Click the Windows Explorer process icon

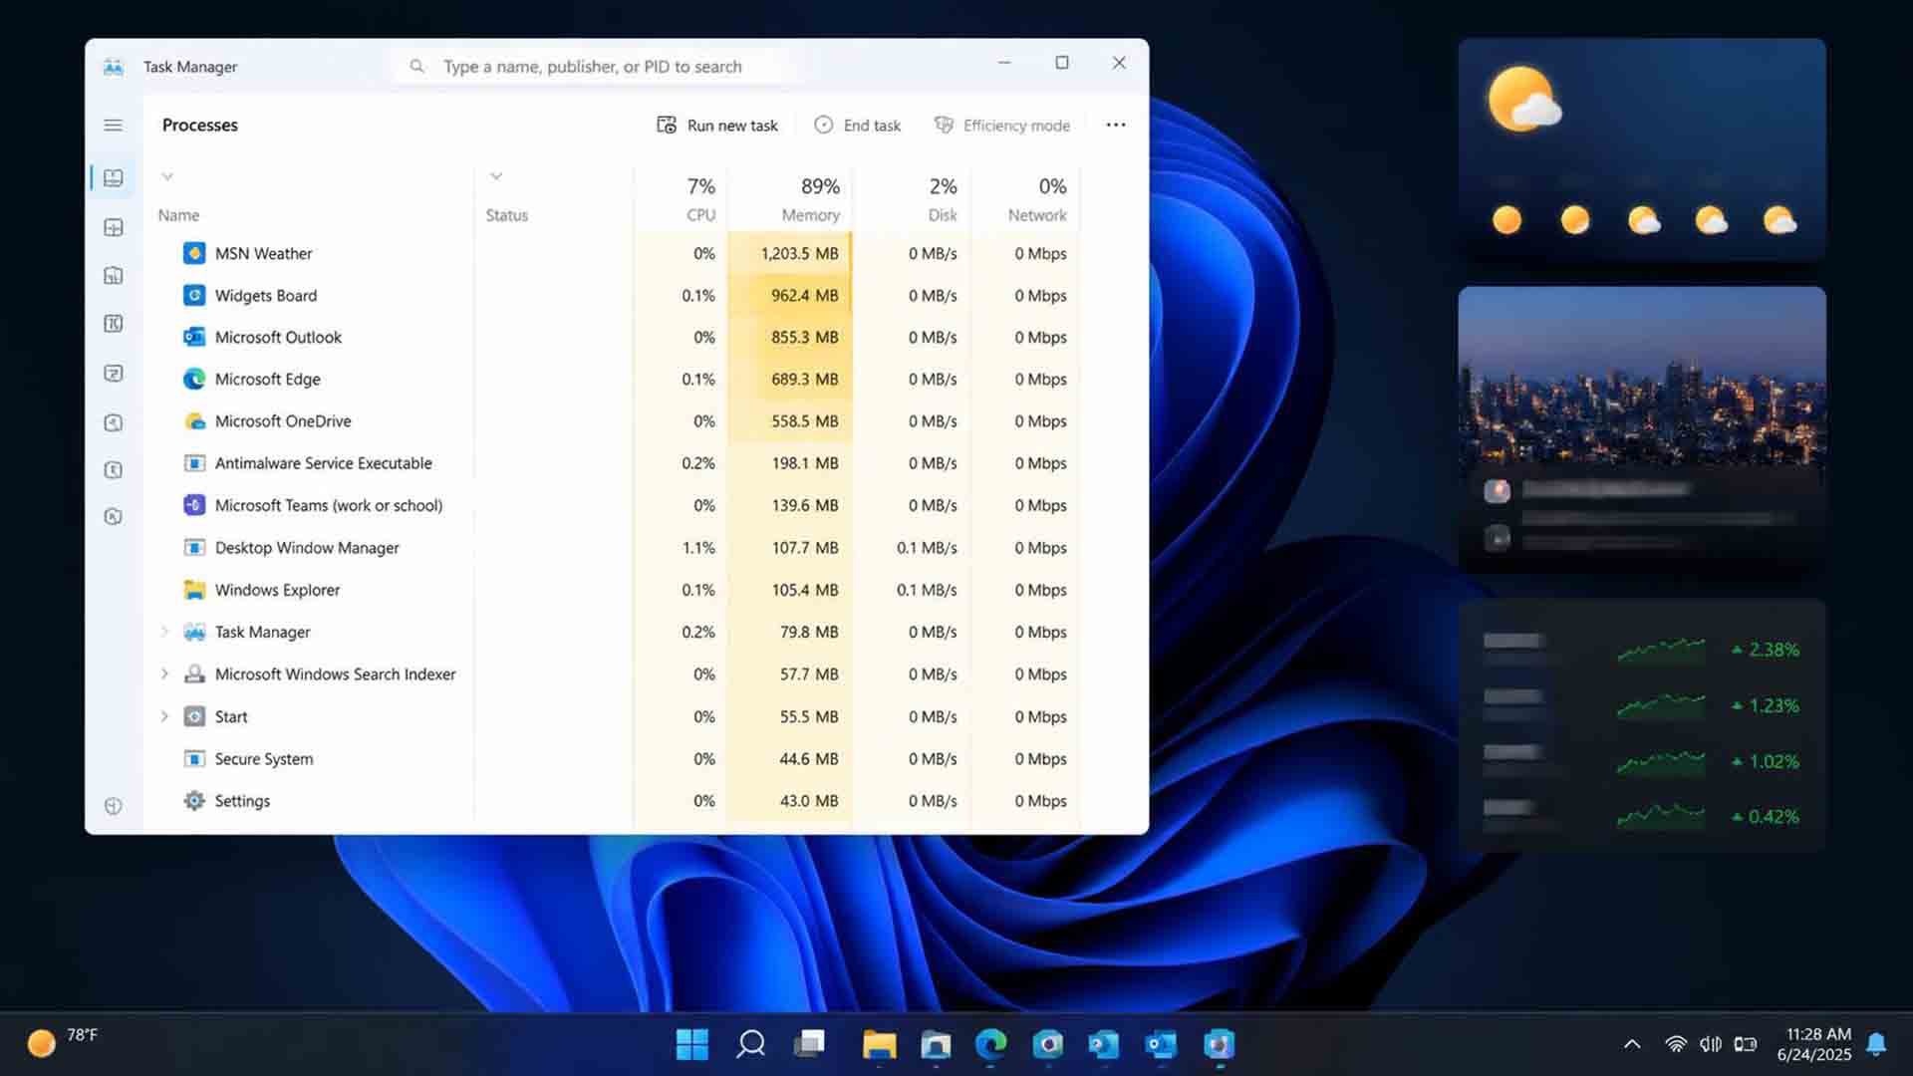click(194, 590)
